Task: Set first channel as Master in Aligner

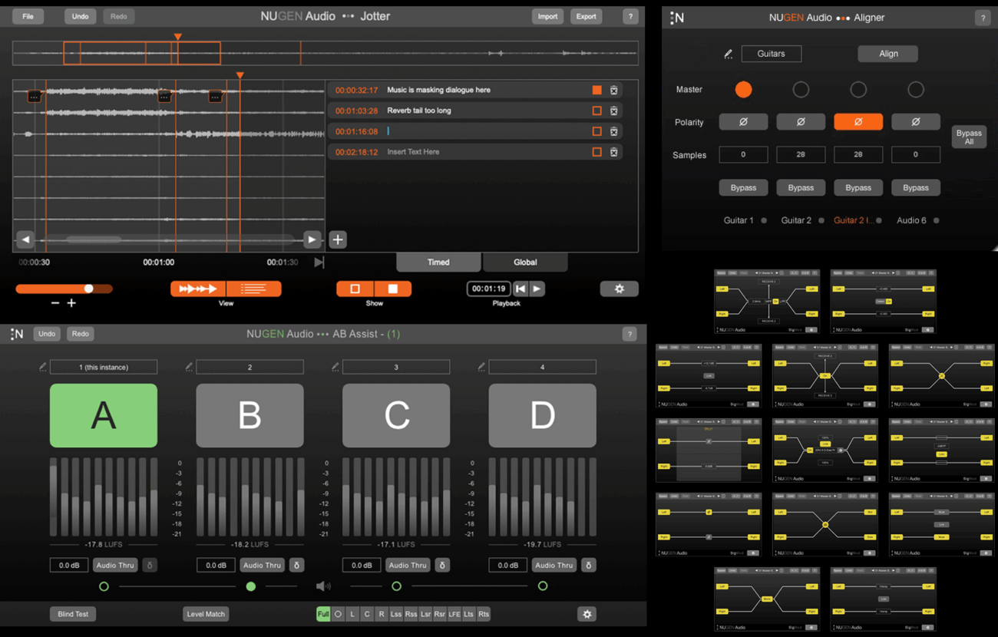Action: click(x=743, y=90)
